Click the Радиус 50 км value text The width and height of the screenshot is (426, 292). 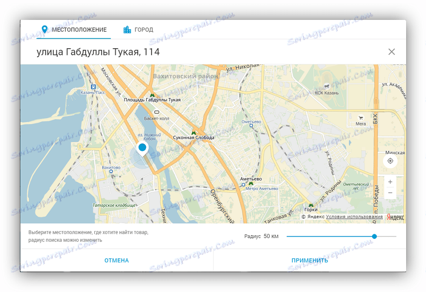(261, 236)
